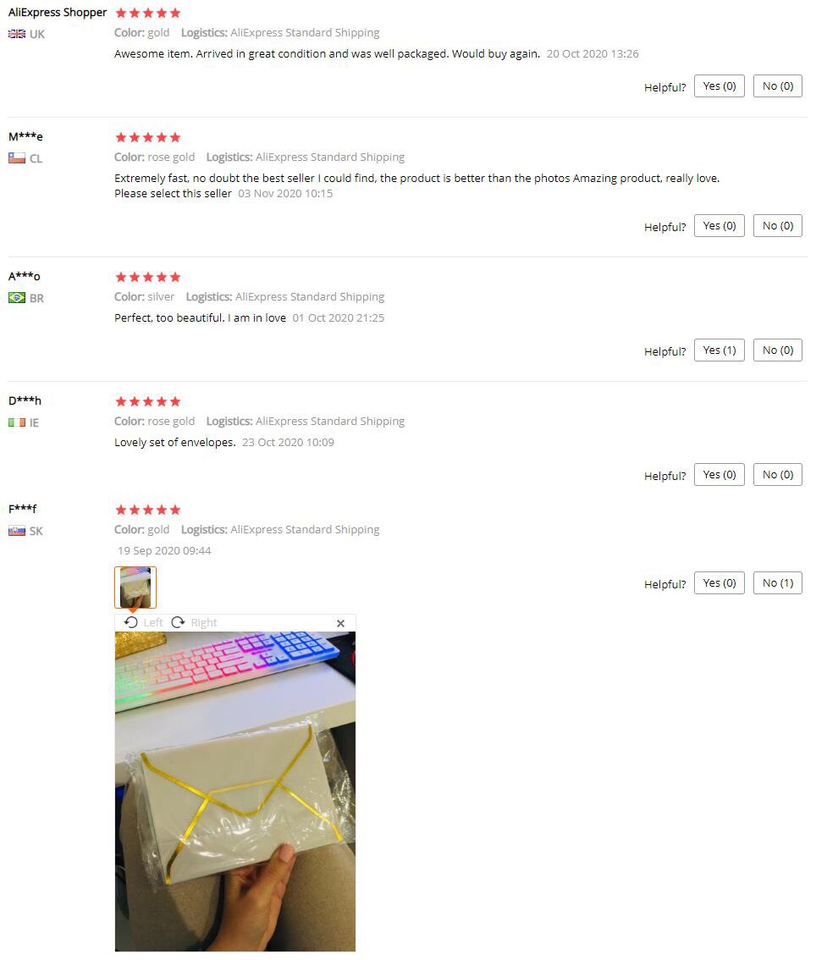Vote No on D***h's review
The image size is (816, 960).
tap(777, 474)
